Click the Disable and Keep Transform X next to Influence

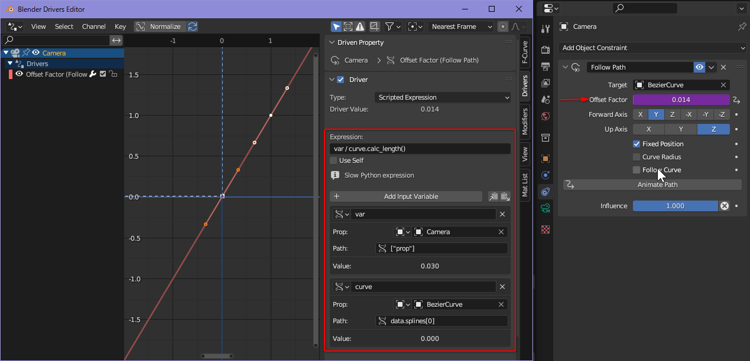pyautogui.click(x=725, y=206)
